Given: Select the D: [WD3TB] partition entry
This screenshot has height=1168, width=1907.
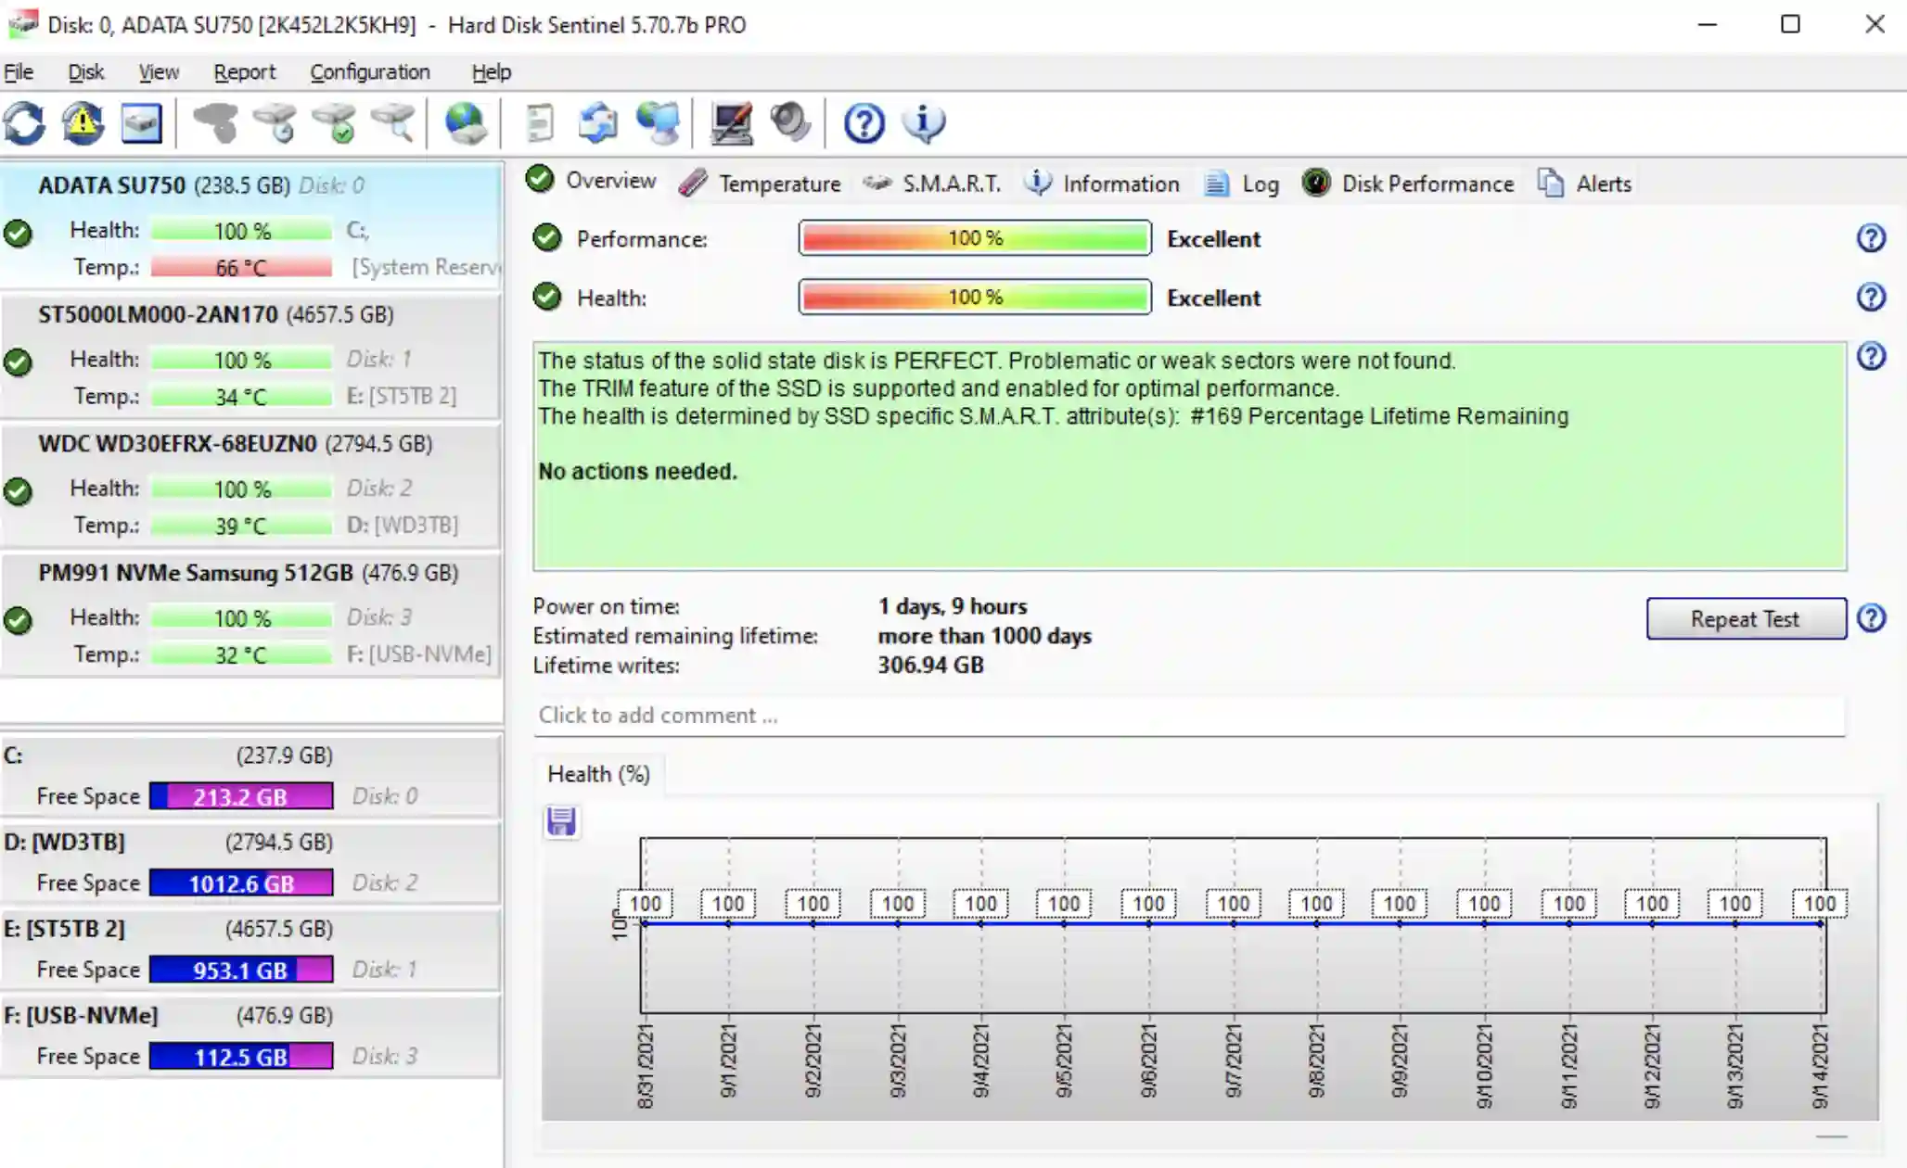Looking at the screenshot, I should click(251, 862).
